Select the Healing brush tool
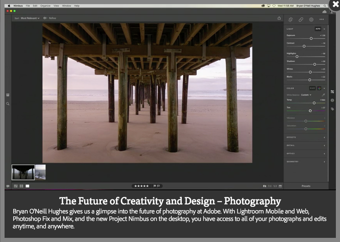 [x=301, y=19]
